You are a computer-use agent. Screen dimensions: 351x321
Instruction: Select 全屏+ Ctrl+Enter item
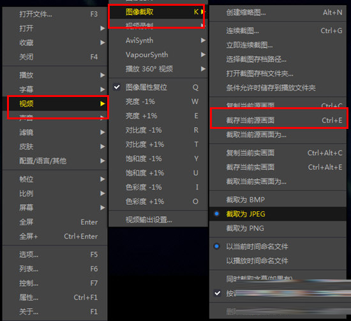(55, 236)
